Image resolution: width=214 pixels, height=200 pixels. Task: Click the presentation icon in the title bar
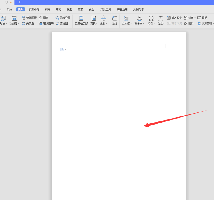6,2
